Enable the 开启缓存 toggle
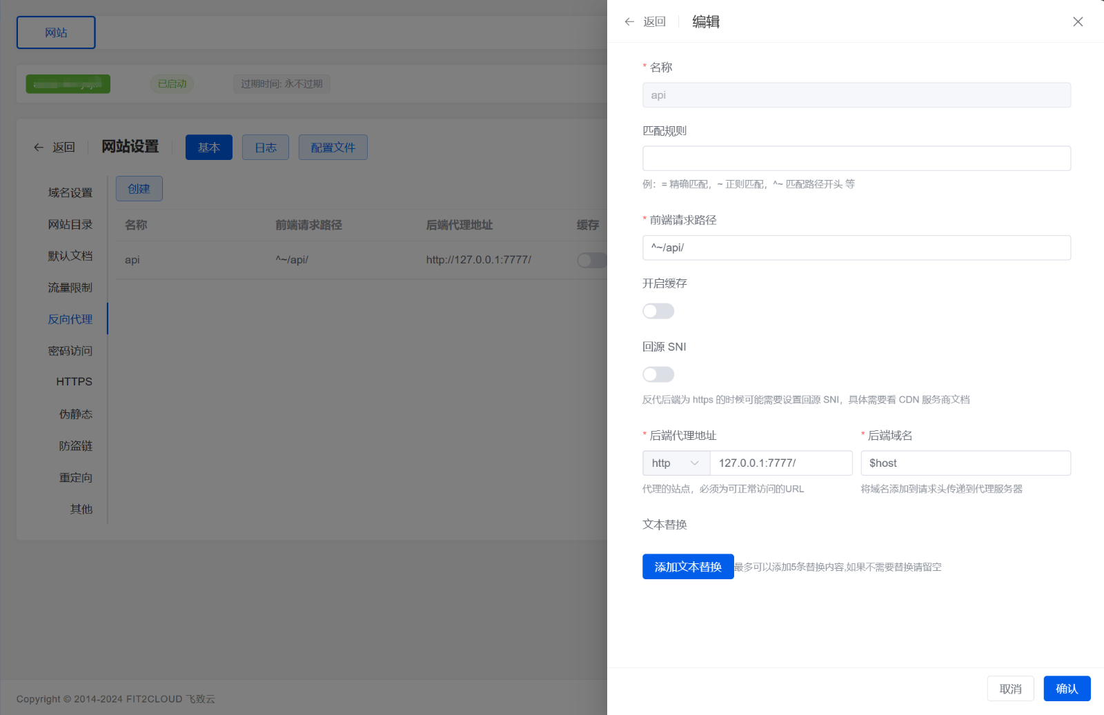 click(x=658, y=311)
